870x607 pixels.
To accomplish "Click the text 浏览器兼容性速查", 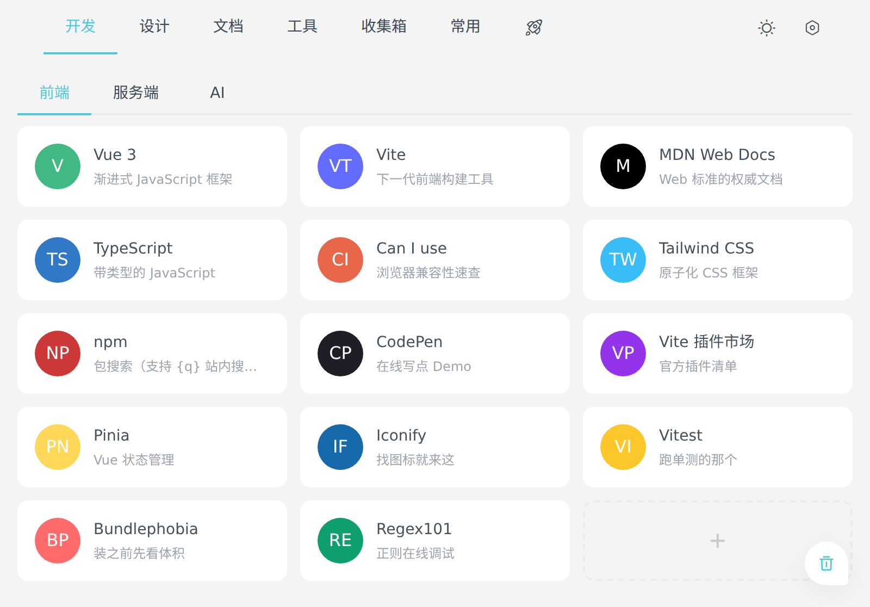I will pyautogui.click(x=428, y=272).
